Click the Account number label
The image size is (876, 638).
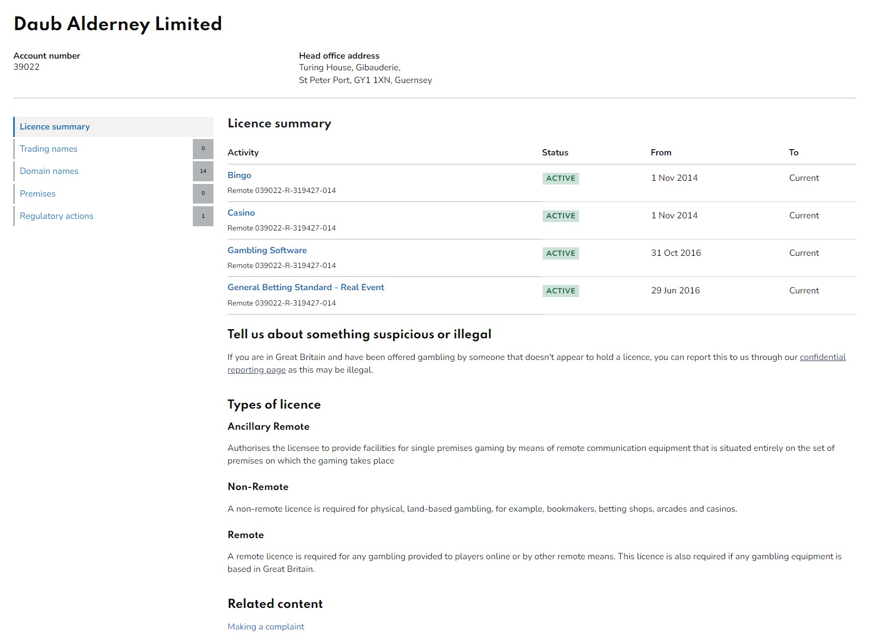(x=46, y=56)
